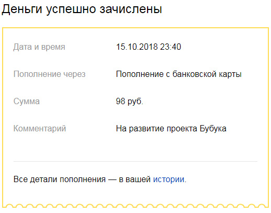Click the Сумма label
This screenshot has height=213, width=271.
(27, 102)
